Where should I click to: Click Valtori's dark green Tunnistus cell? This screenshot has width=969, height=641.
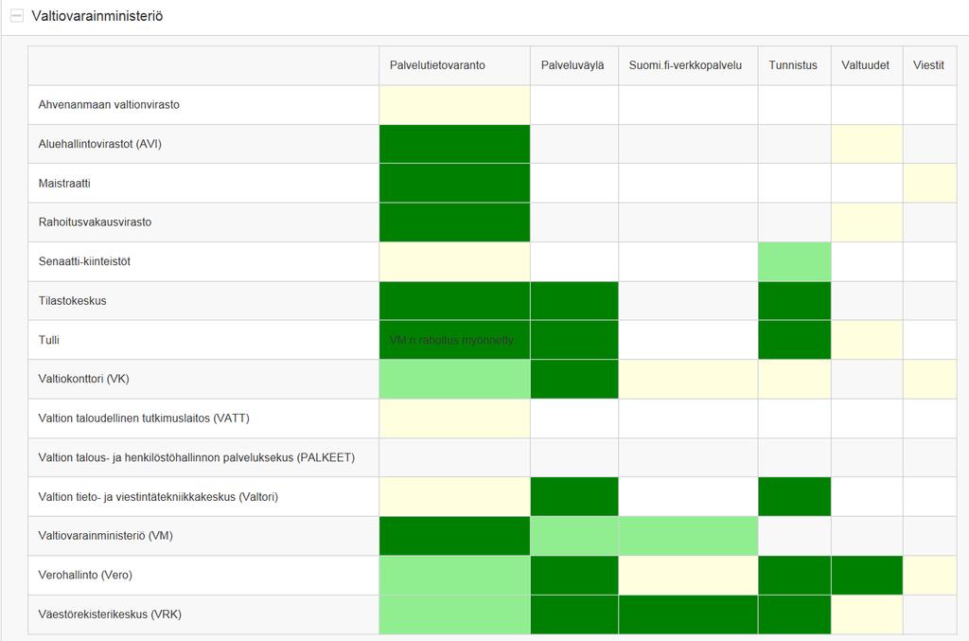tap(795, 497)
